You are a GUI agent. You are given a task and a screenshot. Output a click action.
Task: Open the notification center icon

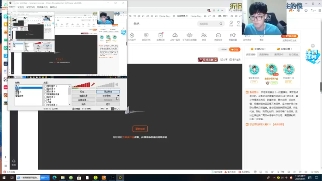point(316,177)
